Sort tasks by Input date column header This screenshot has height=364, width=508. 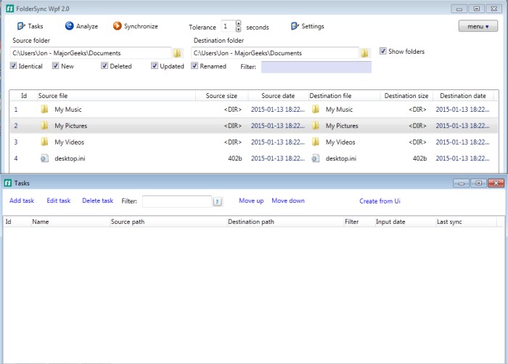[405, 222]
